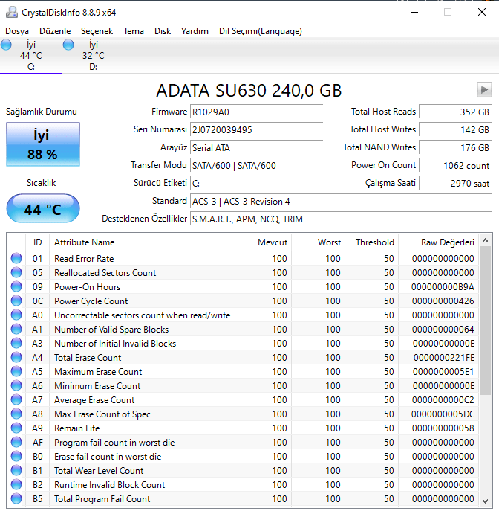This screenshot has width=499, height=514.
Task: Click the Arayüz field Serial ATA
Action: pos(256,148)
